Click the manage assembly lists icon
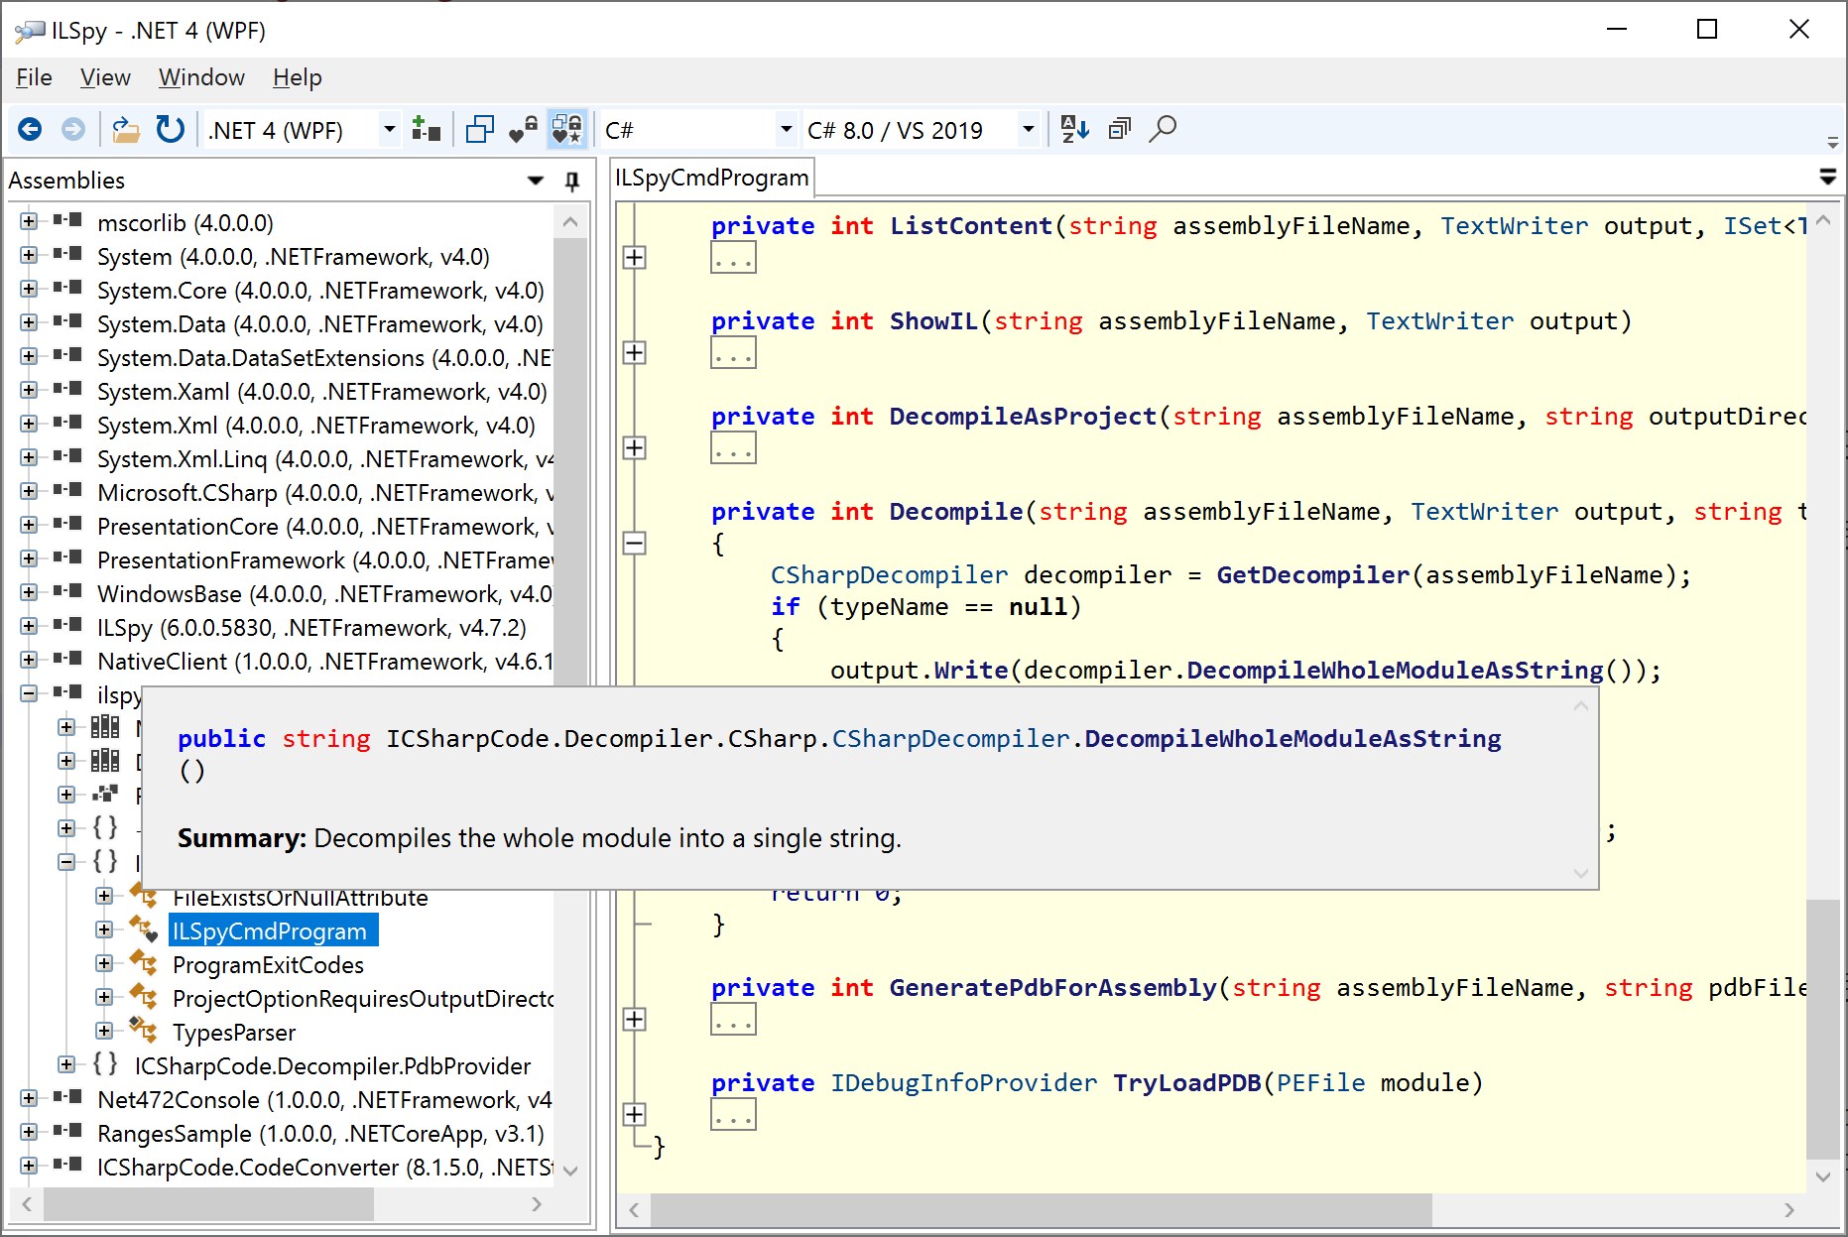The image size is (1848, 1237). coord(426,130)
